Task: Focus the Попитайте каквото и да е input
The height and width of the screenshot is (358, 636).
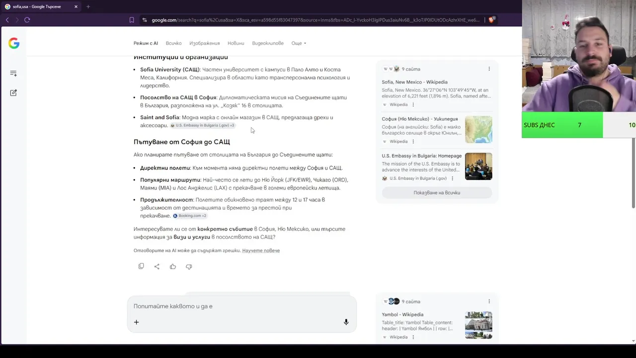Action: (x=241, y=306)
